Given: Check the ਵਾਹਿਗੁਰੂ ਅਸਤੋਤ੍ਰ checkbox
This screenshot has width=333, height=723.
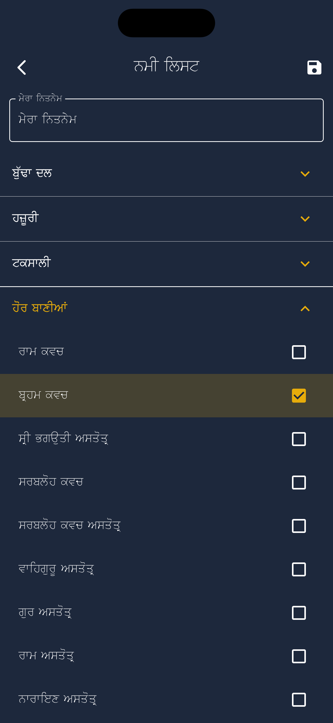Looking at the screenshot, I should coord(299,569).
